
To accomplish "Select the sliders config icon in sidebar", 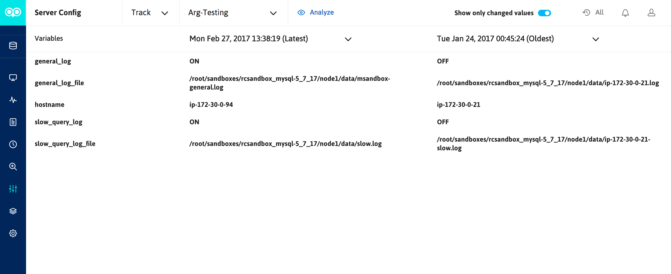I will coord(13,189).
